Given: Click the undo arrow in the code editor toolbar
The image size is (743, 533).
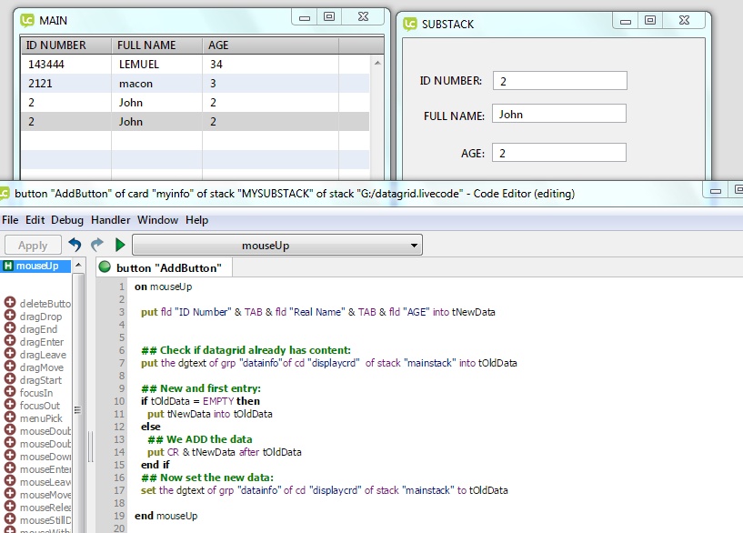Looking at the screenshot, I should coord(75,245).
